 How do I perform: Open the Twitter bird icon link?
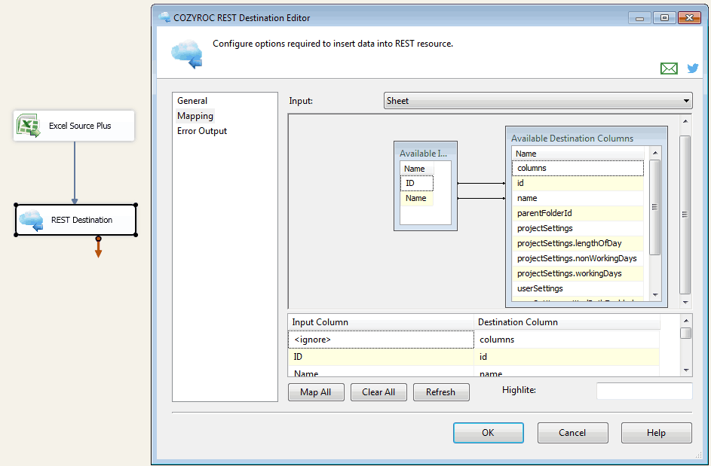tap(693, 69)
